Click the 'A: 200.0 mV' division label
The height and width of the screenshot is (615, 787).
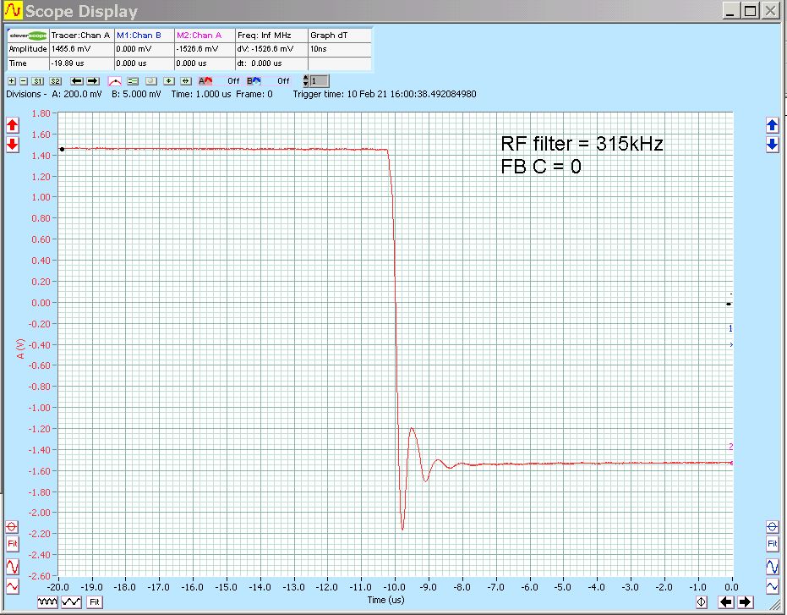pos(76,94)
